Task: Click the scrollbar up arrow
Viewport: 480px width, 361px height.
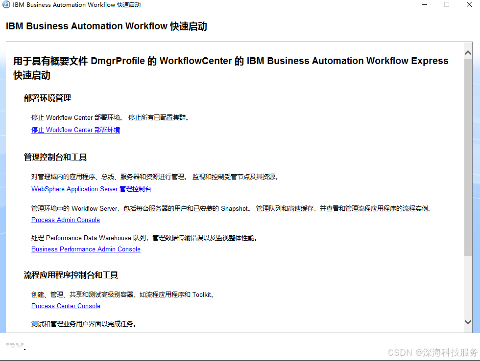Action: (468, 52)
